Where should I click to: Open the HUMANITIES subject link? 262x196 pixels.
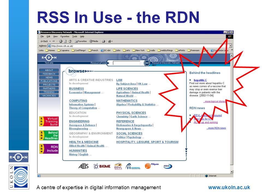(x=78, y=151)
